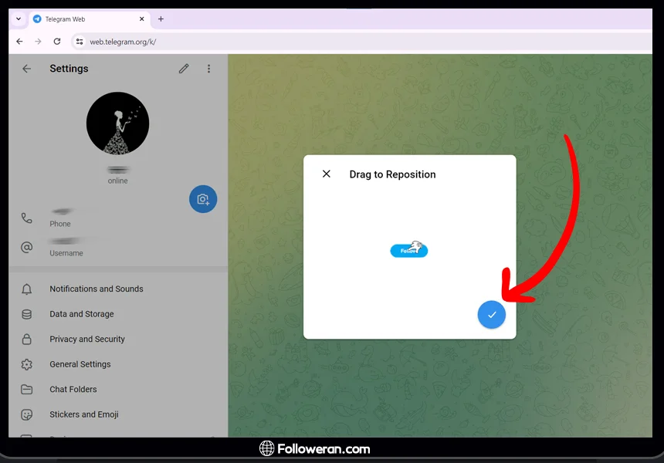The image size is (664, 463).
Task: Go back using Settings back arrow
Action: (27, 69)
